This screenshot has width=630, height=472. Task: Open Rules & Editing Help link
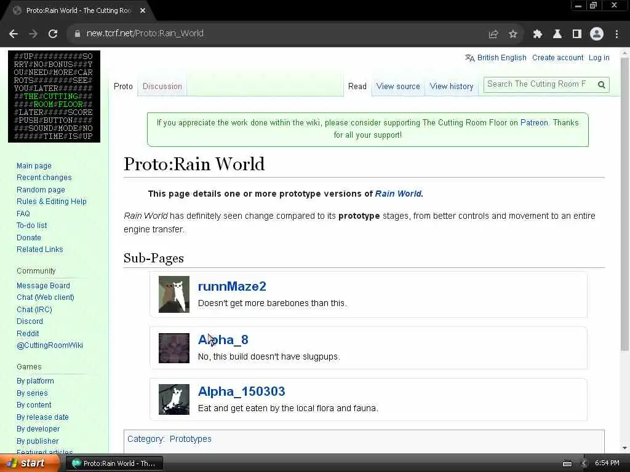point(52,202)
